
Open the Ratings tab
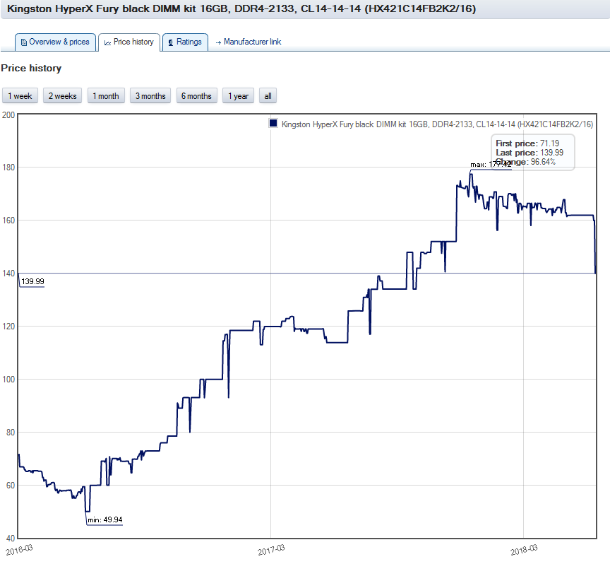[x=185, y=42]
